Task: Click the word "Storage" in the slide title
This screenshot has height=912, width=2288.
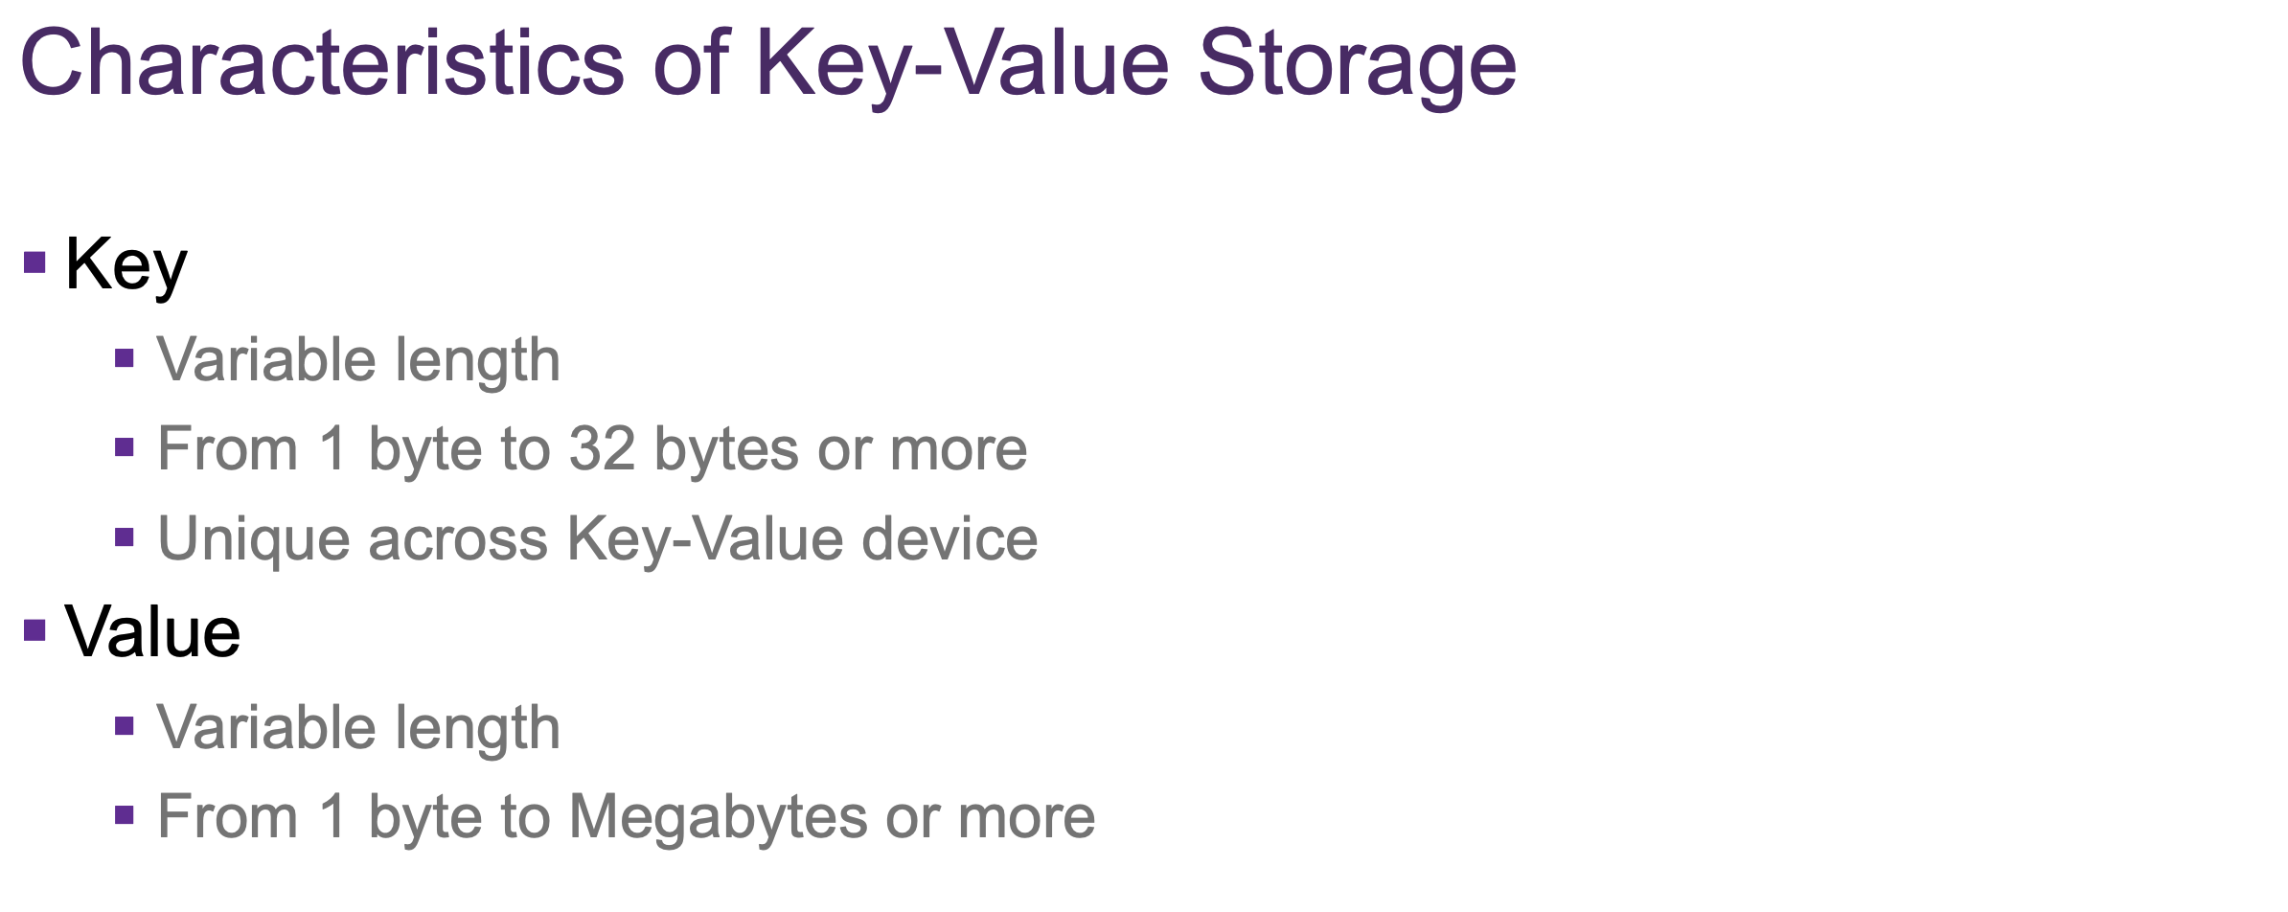Action: click(x=1357, y=63)
